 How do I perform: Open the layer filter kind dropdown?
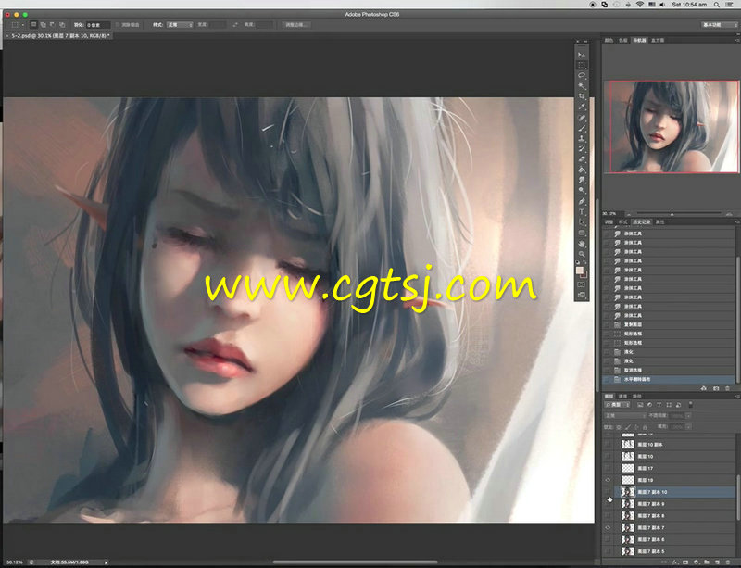click(x=617, y=405)
